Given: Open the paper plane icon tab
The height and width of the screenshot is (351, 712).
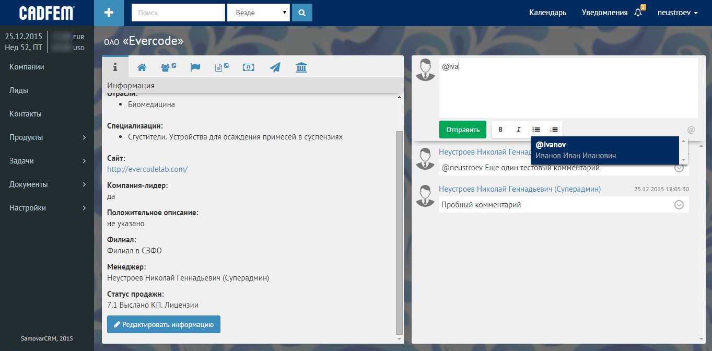Looking at the screenshot, I should coord(275,67).
